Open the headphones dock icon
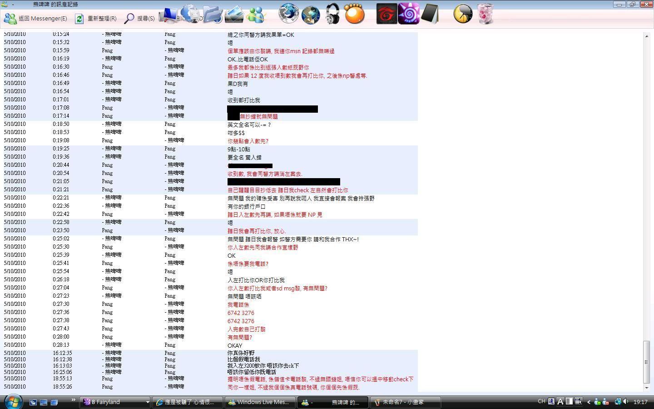 point(332,14)
